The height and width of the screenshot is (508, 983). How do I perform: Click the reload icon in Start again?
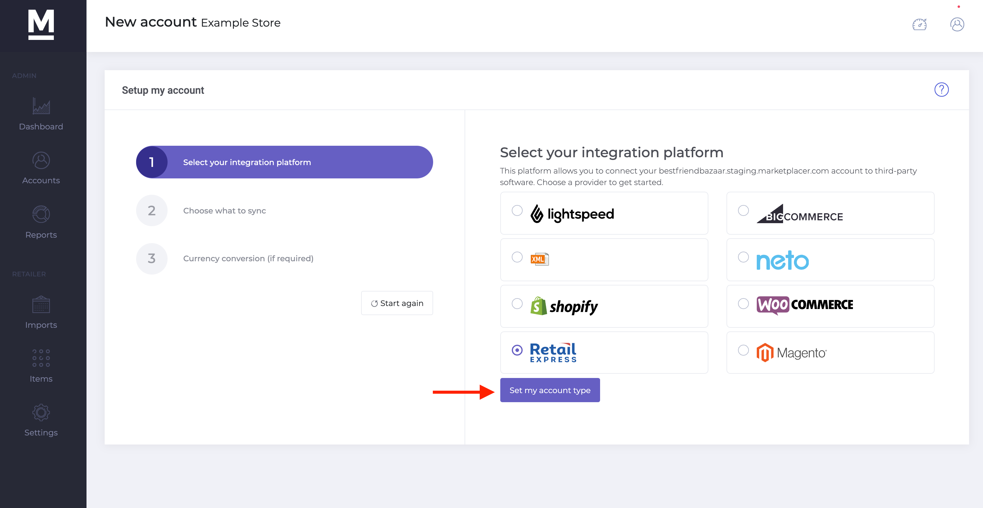tap(374, 304)
